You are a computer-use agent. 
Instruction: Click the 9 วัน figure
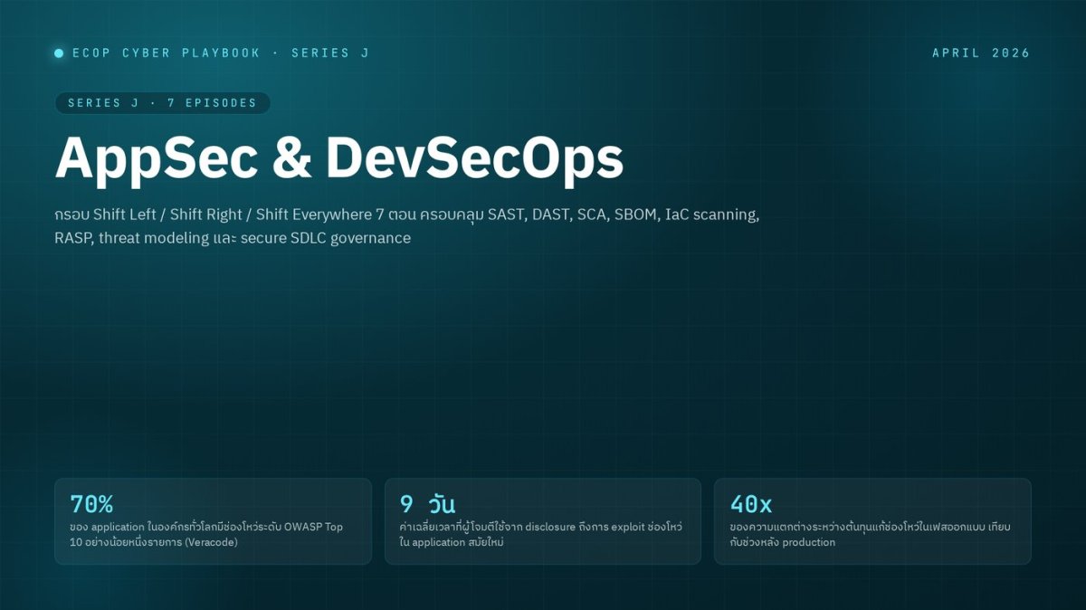(427, 504)
